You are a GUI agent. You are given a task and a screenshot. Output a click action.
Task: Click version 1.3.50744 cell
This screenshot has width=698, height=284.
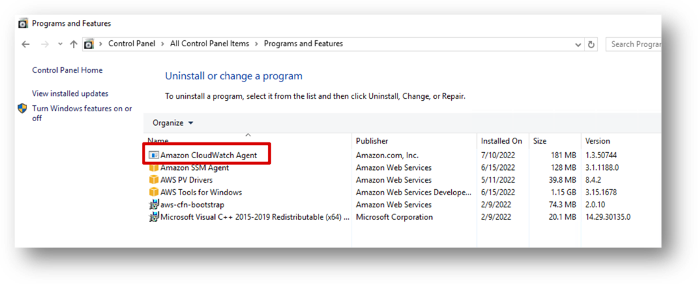click(600, 156)
